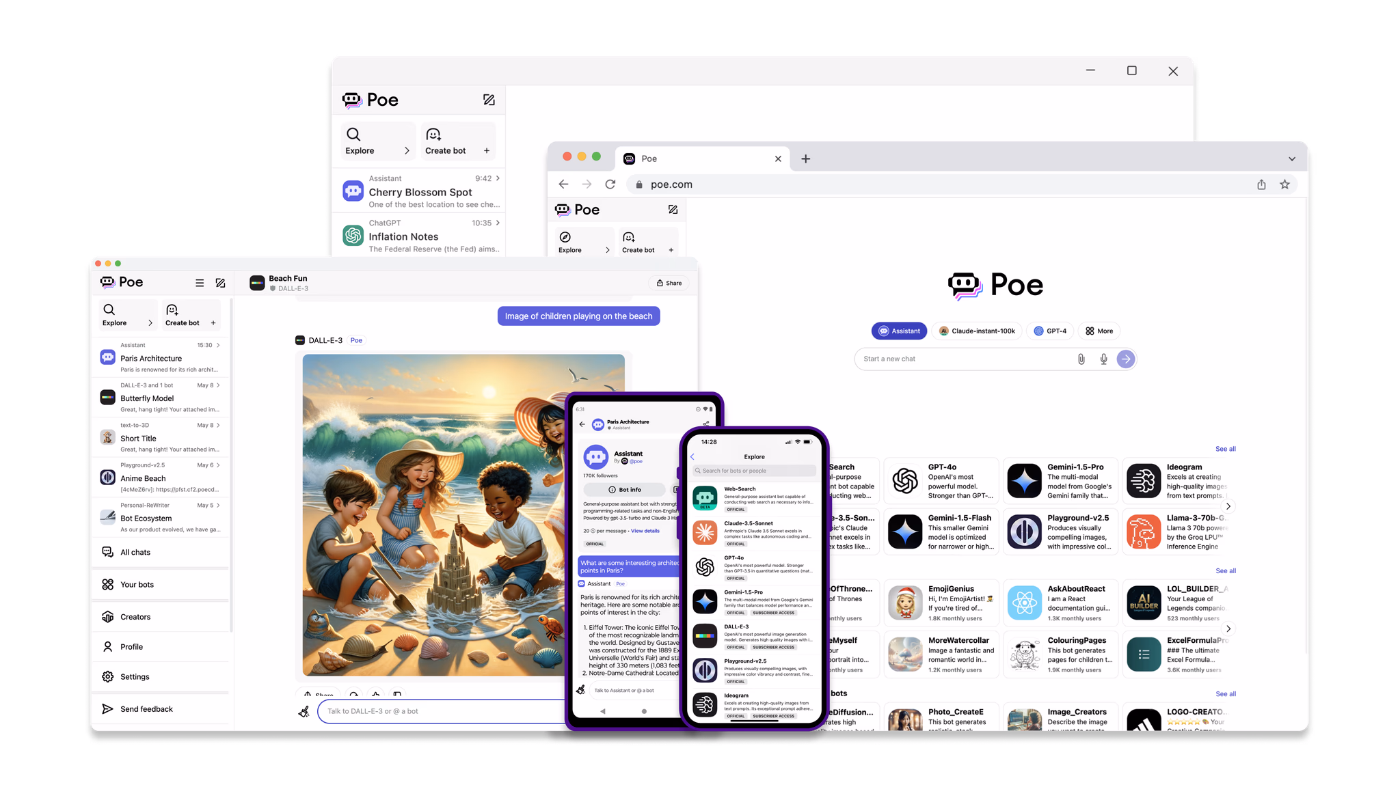Expand the Paris Architecture chat chevron
Image resolution: width=1400 pixels, height=787 pixels.
click(x=218, y=345)
